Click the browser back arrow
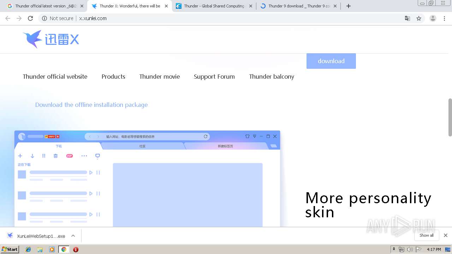The height and width of the screenshot is (254, 452). [8, 18]
